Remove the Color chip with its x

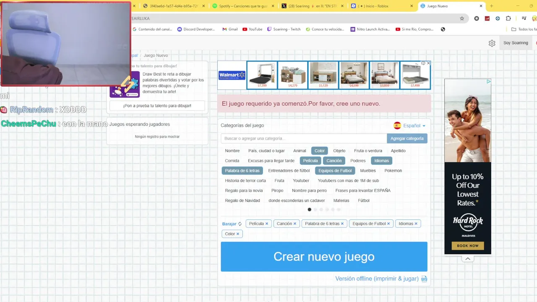click(x=237, y=234)
